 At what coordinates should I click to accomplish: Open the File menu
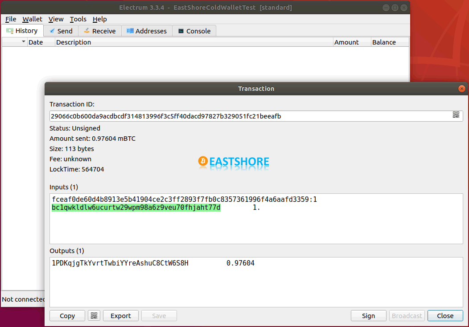point(11,19)
